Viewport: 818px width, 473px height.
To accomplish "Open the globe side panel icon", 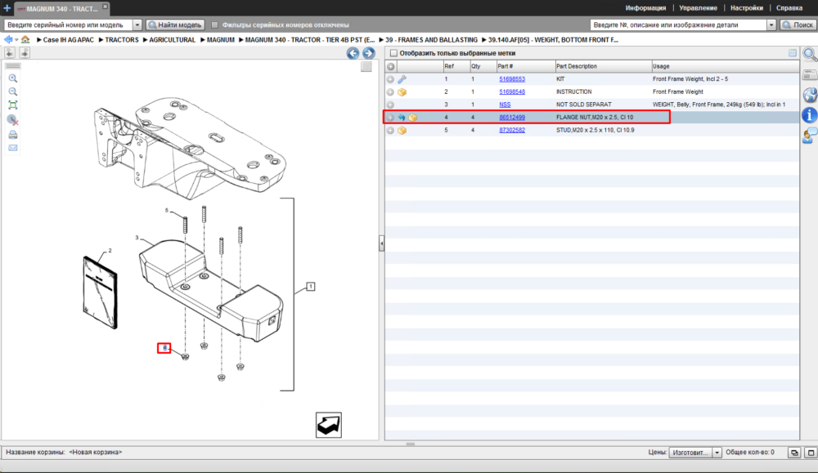I will click(x=810, y=95).
